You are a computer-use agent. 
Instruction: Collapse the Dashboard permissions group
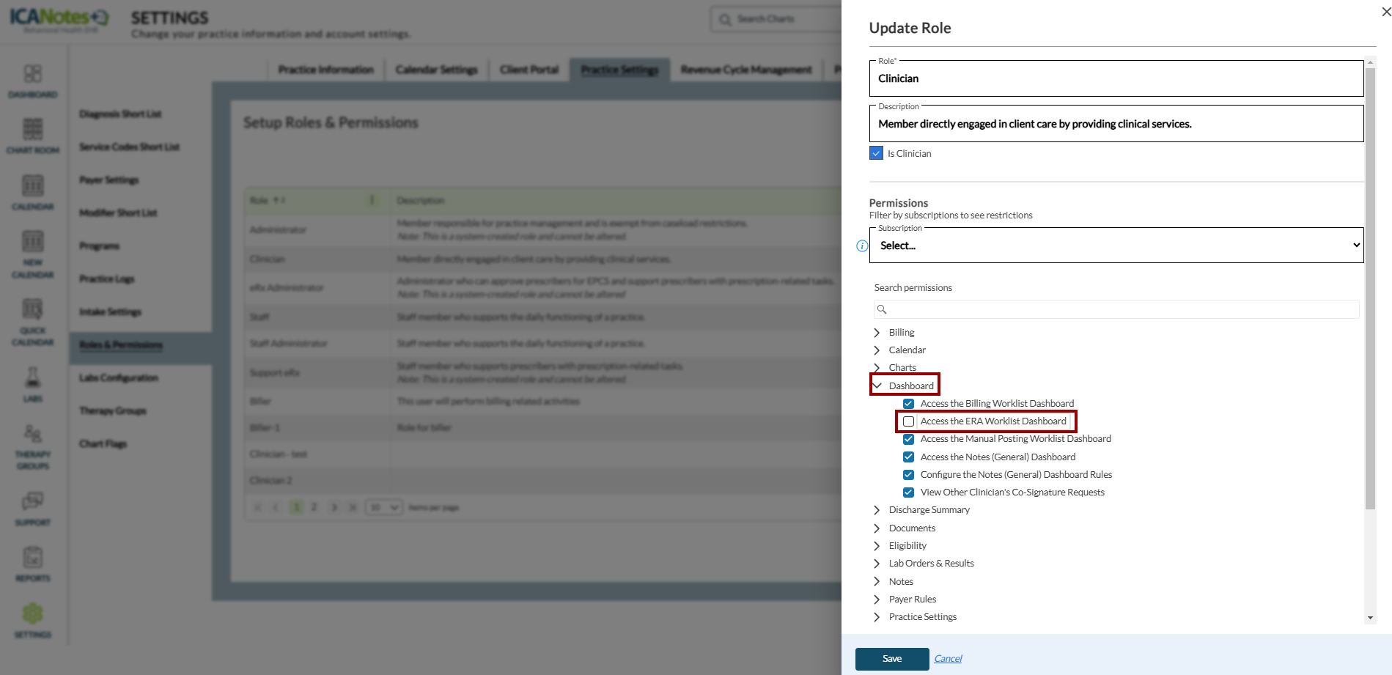coord(877,386)
